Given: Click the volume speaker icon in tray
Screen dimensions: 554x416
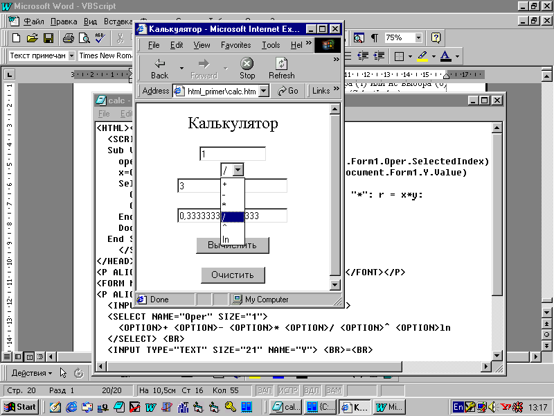Looking at the screenshot, I should click(492, 407).
